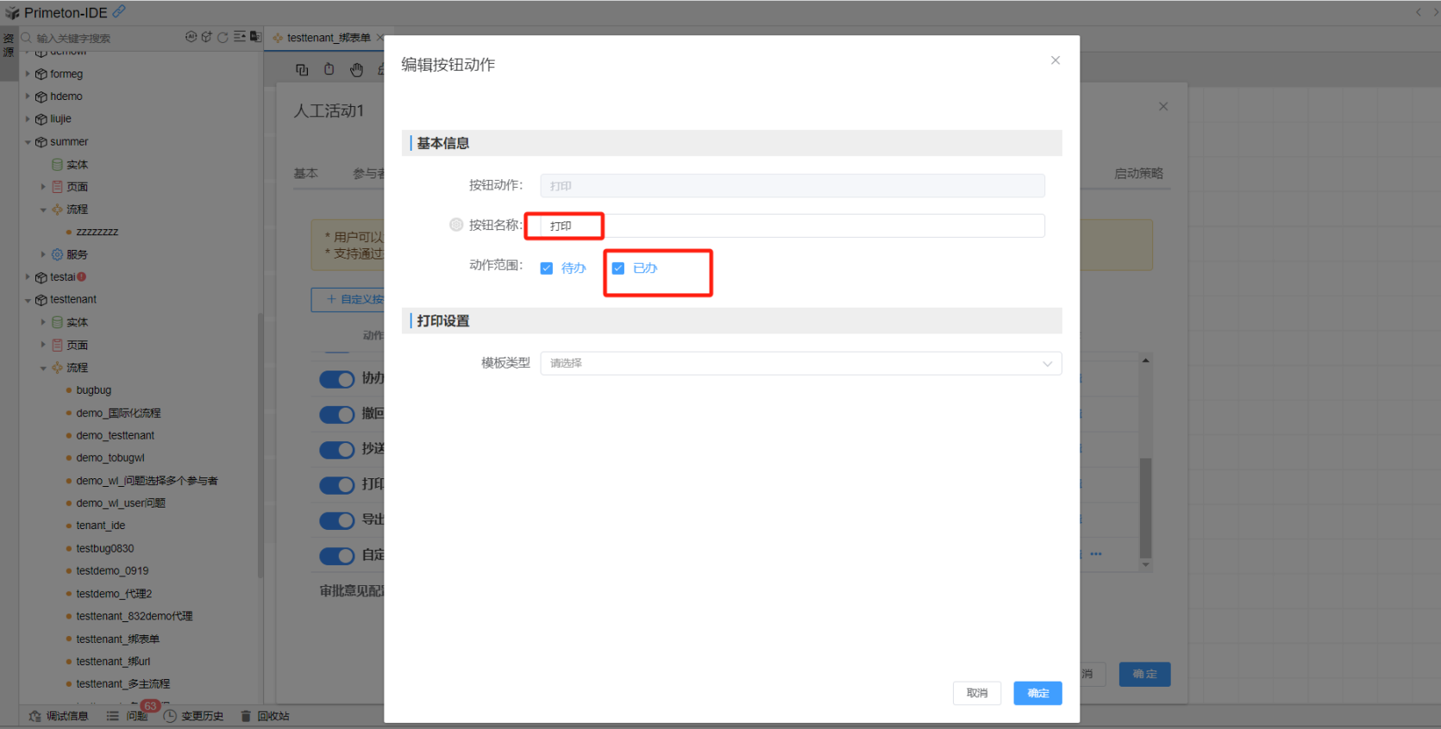This screenshot has width=1441, height=729.
Task: Click the link icon beside Primeton-IDE title
Action: click(119, 11)
